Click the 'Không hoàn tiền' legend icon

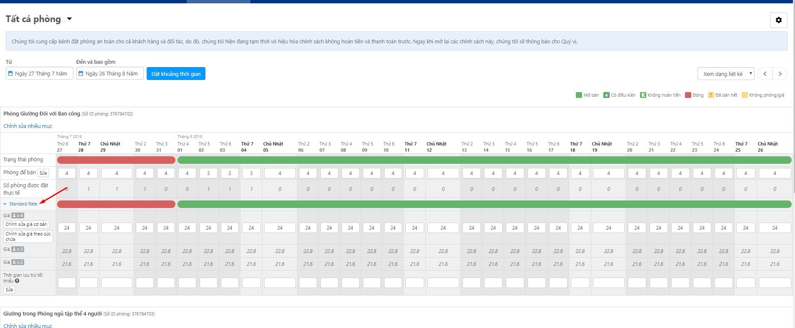tap(643, 95)
